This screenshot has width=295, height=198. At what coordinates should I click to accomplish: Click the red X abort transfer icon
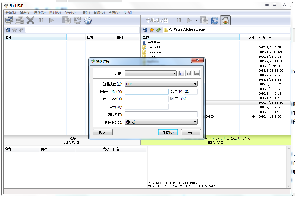pyautogui.click(x=30, y=20)
